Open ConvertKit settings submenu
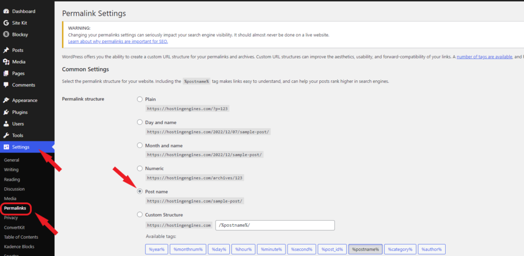This screenshot has width=524, height=256. 14,227
